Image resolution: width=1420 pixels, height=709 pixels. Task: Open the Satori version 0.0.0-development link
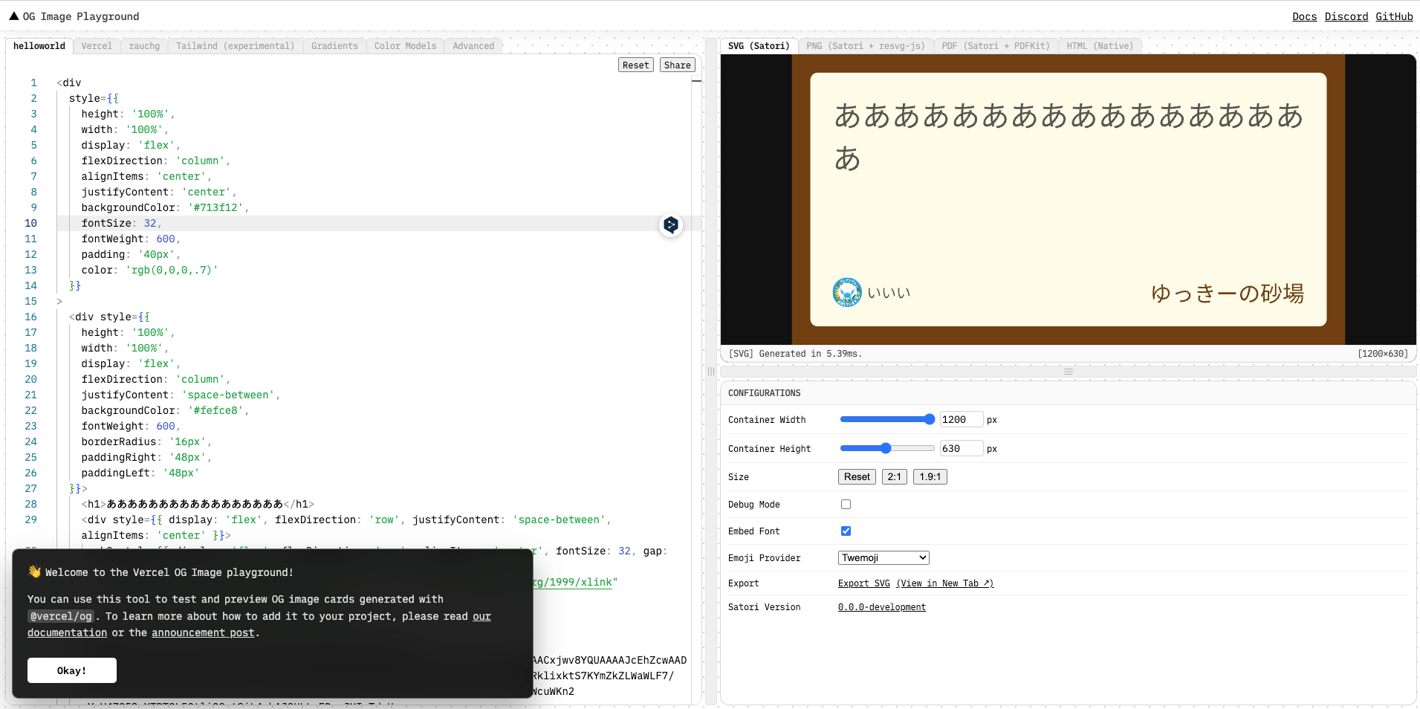(881, 607)
